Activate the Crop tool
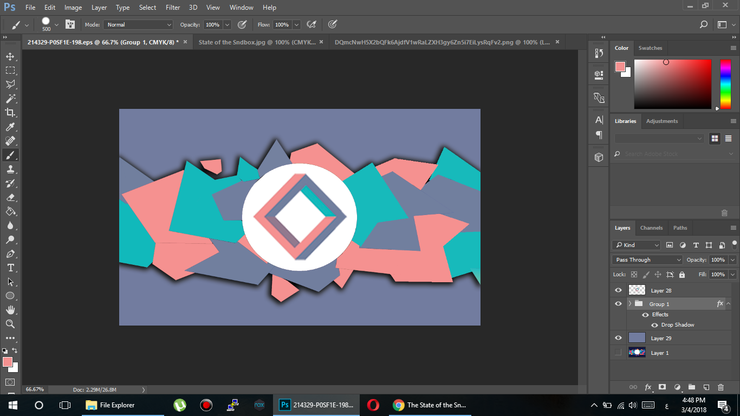Viewport: 740px width, 416px height. pyautogui.click(x=11, y=113)
